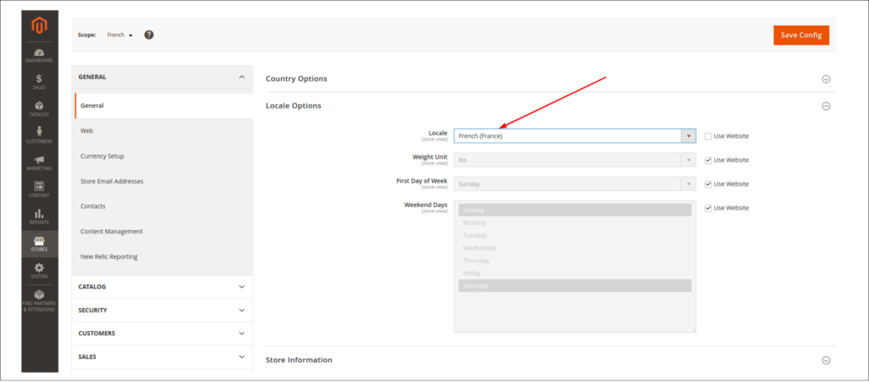The image size is (869, 382).
Task: Click the scope help question mark icon
Action: (149, 35)
